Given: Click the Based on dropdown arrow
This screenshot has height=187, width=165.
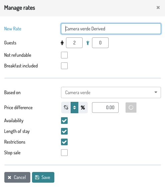Looking at the screenshot, I should click(156, 92).
